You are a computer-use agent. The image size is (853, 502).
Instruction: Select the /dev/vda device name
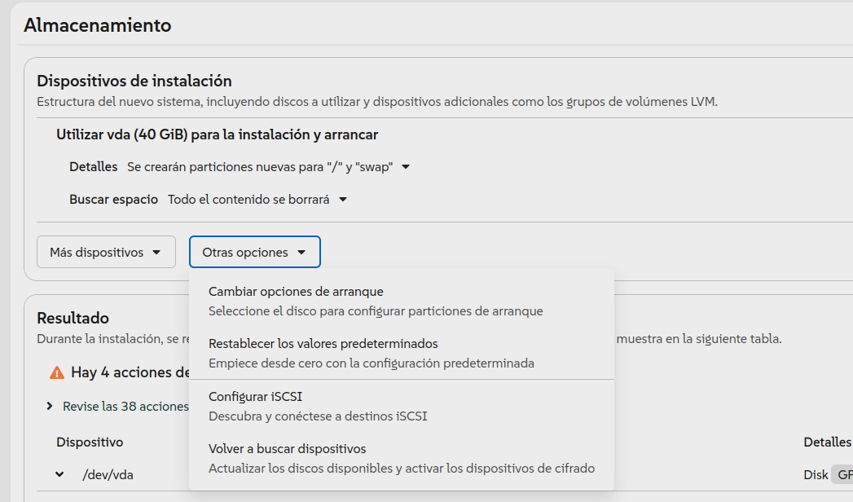point(109,474)
